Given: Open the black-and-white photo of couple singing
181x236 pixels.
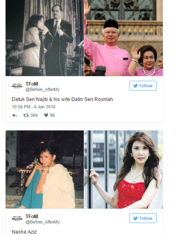Looking at the screenshot, I should [45, 38].
